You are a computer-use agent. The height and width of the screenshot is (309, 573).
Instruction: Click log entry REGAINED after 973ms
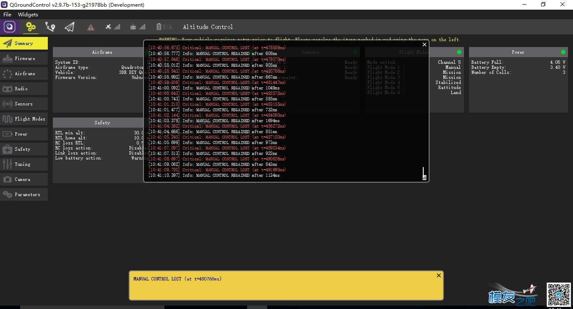coord(213,143)
